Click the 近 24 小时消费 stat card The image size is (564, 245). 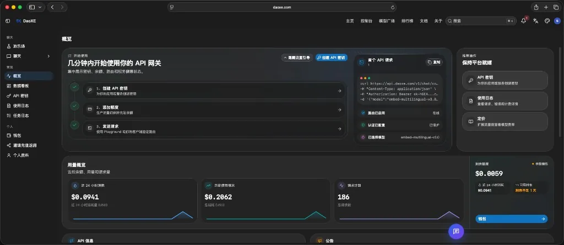pyautogui.click(x=132, y=201)
